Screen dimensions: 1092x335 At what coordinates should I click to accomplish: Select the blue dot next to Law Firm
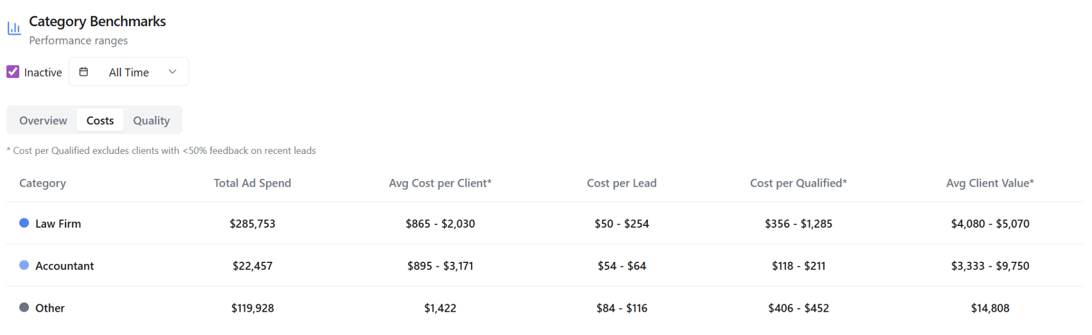click(24, 223)
